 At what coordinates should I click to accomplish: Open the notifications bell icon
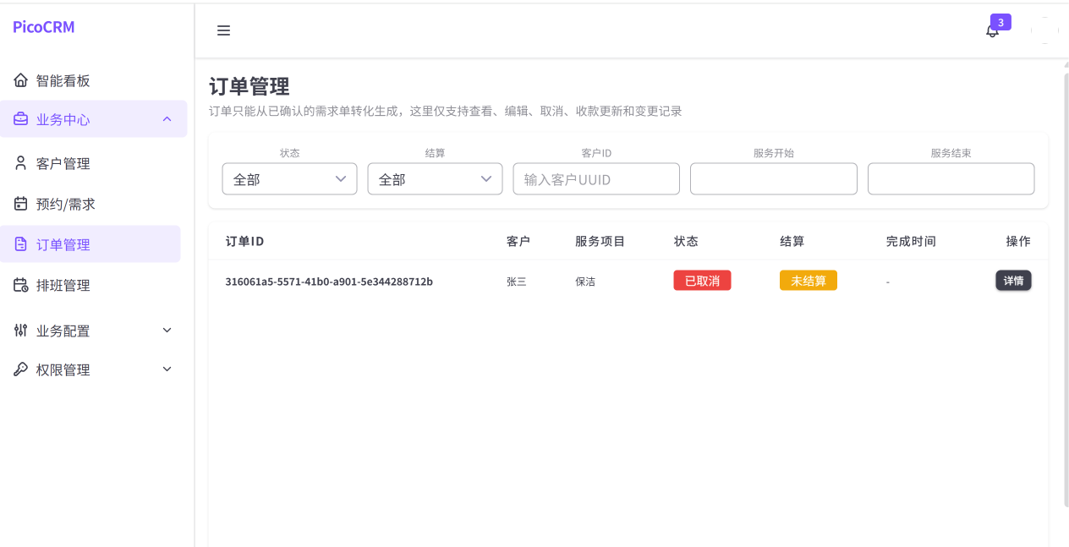(993, 31)
